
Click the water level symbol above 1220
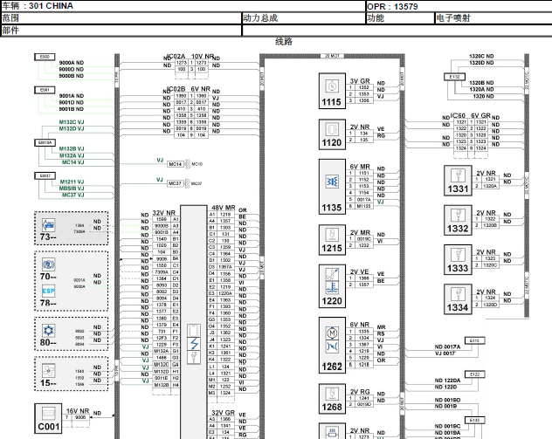pos(332,288)
